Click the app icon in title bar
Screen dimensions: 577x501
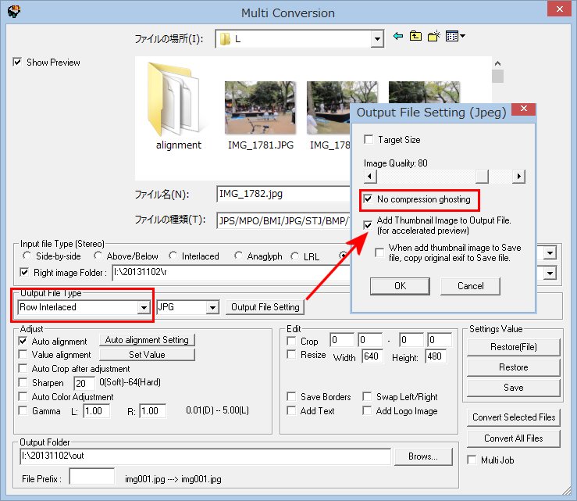[x=13, y=13]
